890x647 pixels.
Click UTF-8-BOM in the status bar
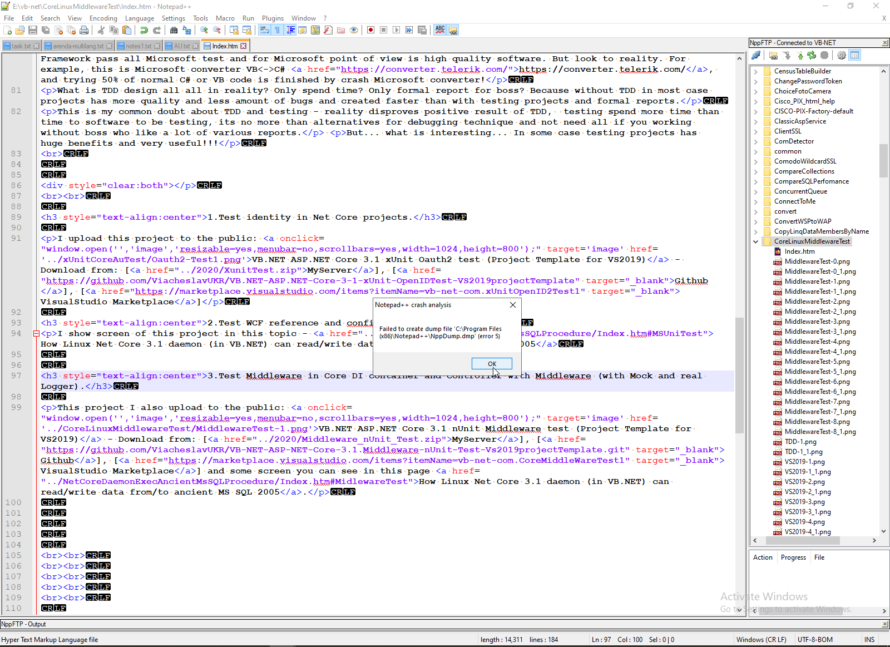(815, 640)
